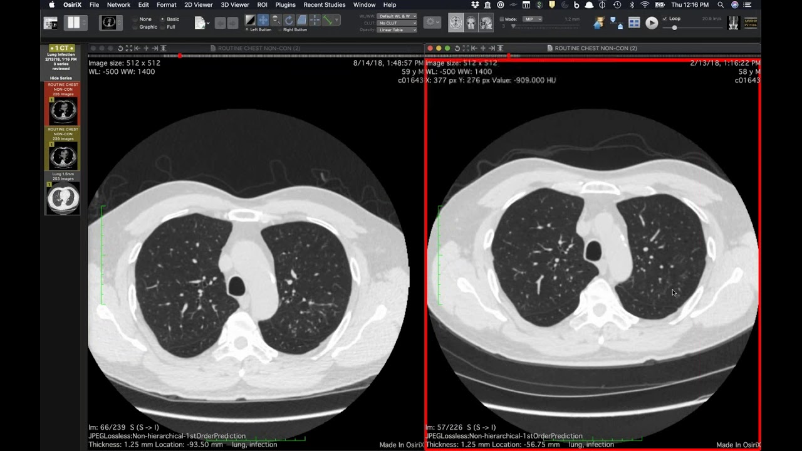This screenshot has height=451, width=802.
Task: Toggle the thick slab Mode checkbox
Action: point(502,19)
